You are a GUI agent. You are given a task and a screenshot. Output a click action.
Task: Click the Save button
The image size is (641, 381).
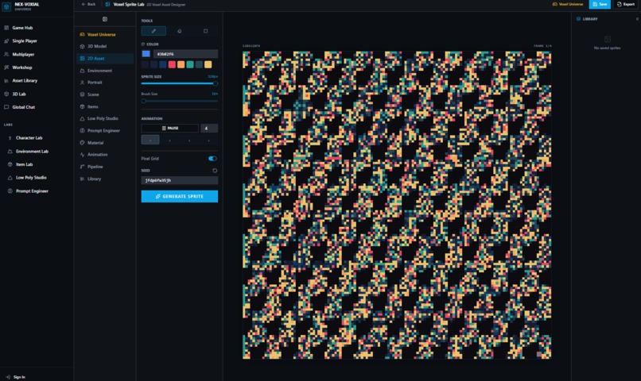(x=600, y=4)
